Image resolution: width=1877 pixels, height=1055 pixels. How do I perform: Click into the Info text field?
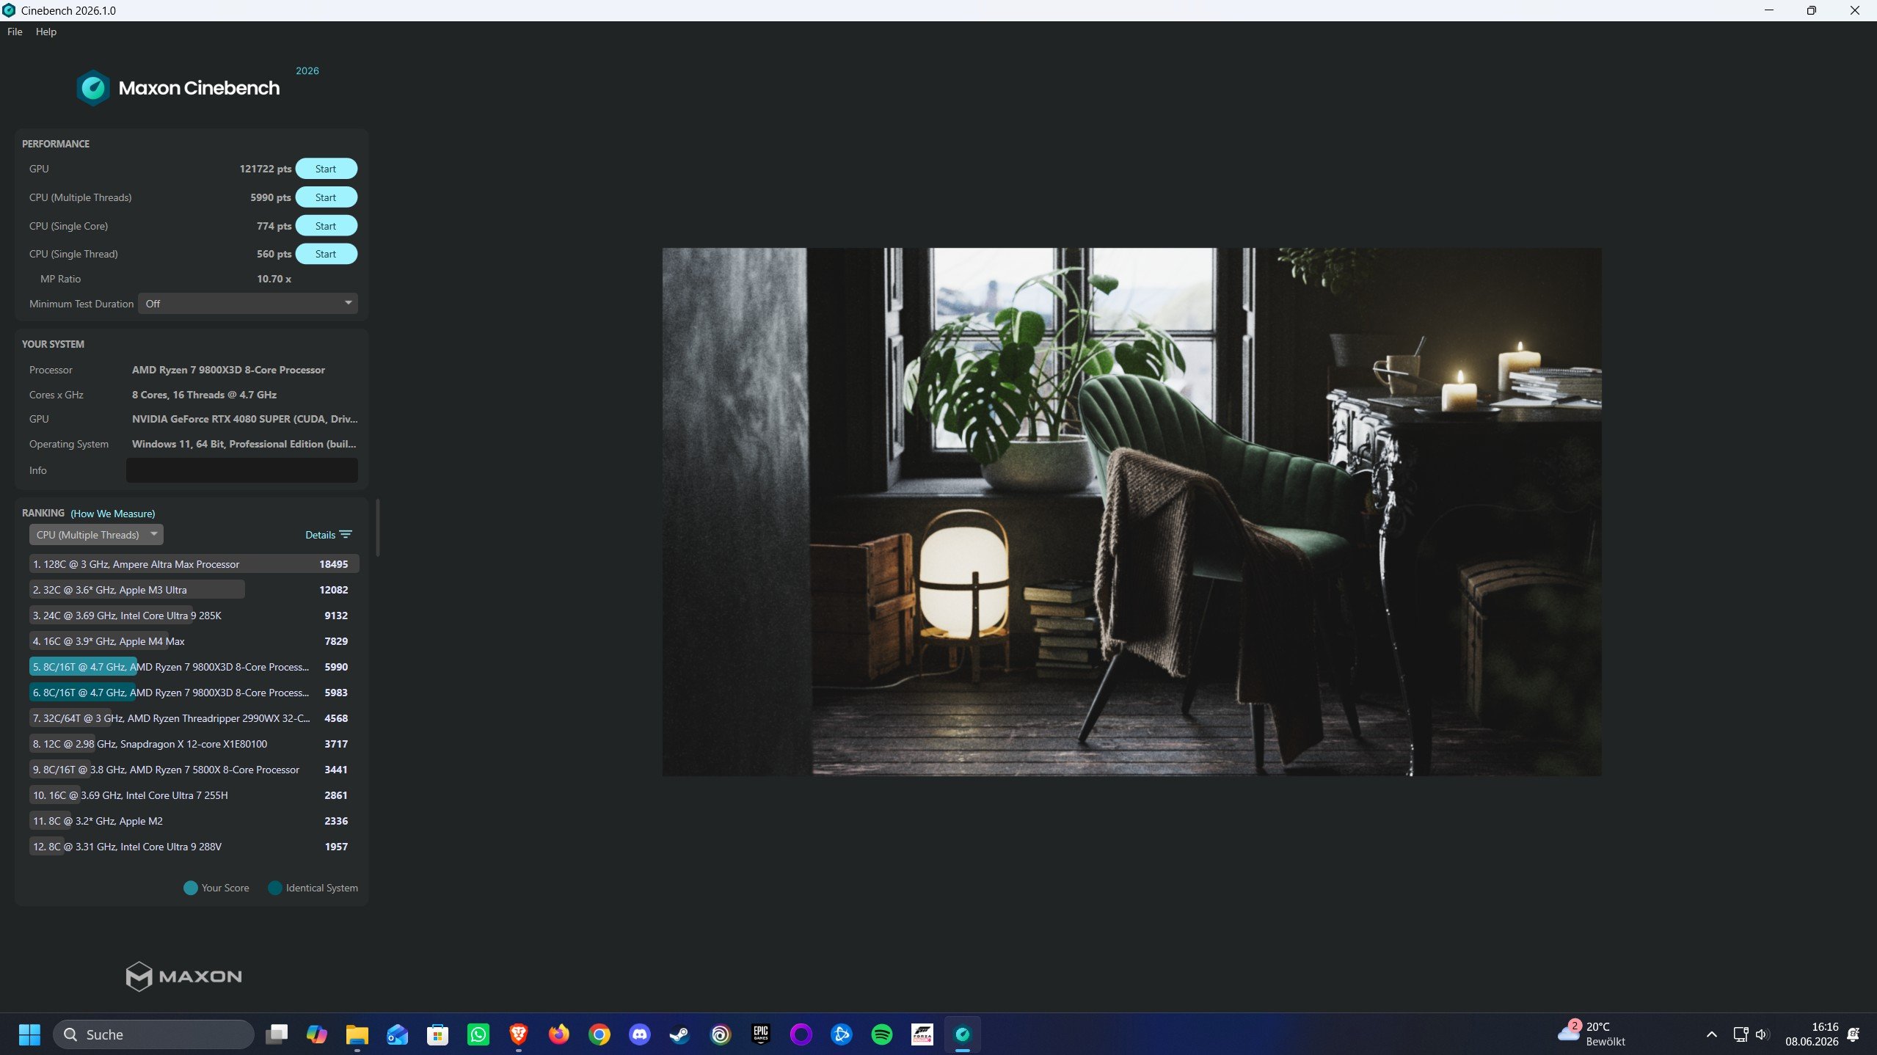coord(242,470)
